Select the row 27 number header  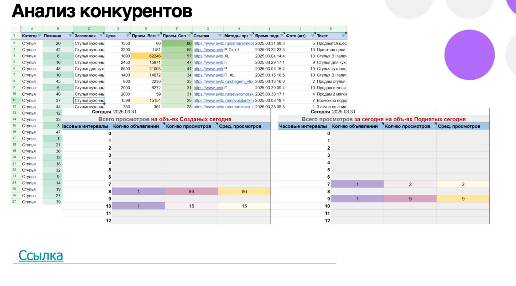click(14, 202)
